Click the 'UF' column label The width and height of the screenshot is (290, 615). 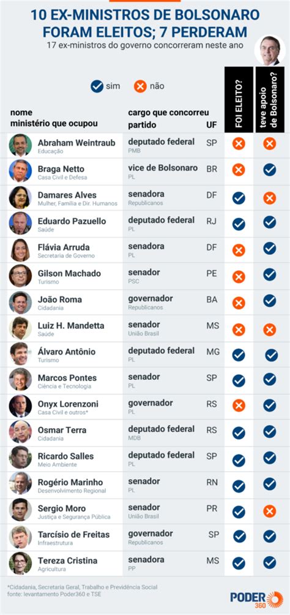211,125
